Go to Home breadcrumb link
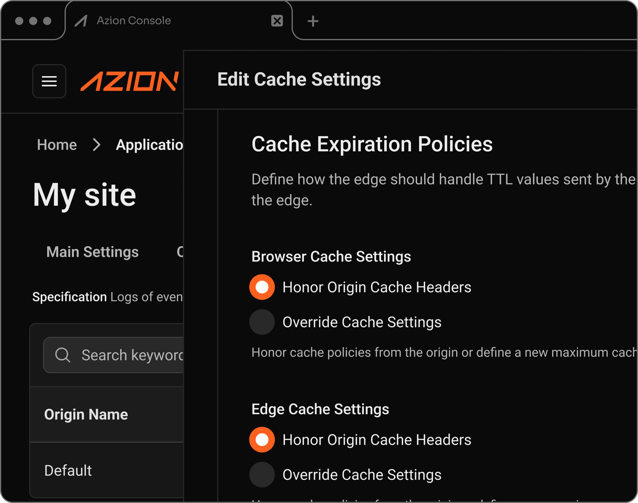 [57, 145]
